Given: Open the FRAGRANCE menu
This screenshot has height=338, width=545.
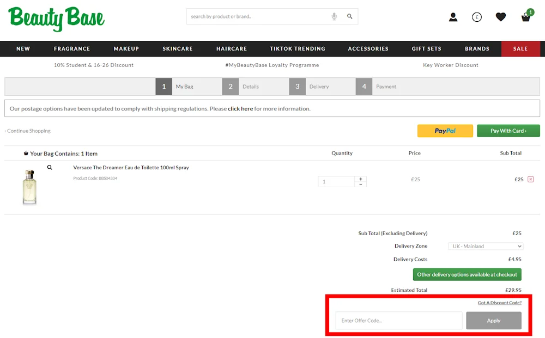Looking at the screenshot, I should tap(72, 48).
